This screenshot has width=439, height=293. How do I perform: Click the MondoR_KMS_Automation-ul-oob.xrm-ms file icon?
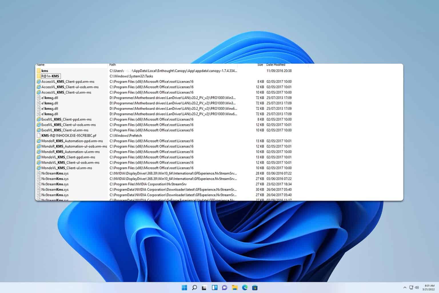[x=39, y=146]
